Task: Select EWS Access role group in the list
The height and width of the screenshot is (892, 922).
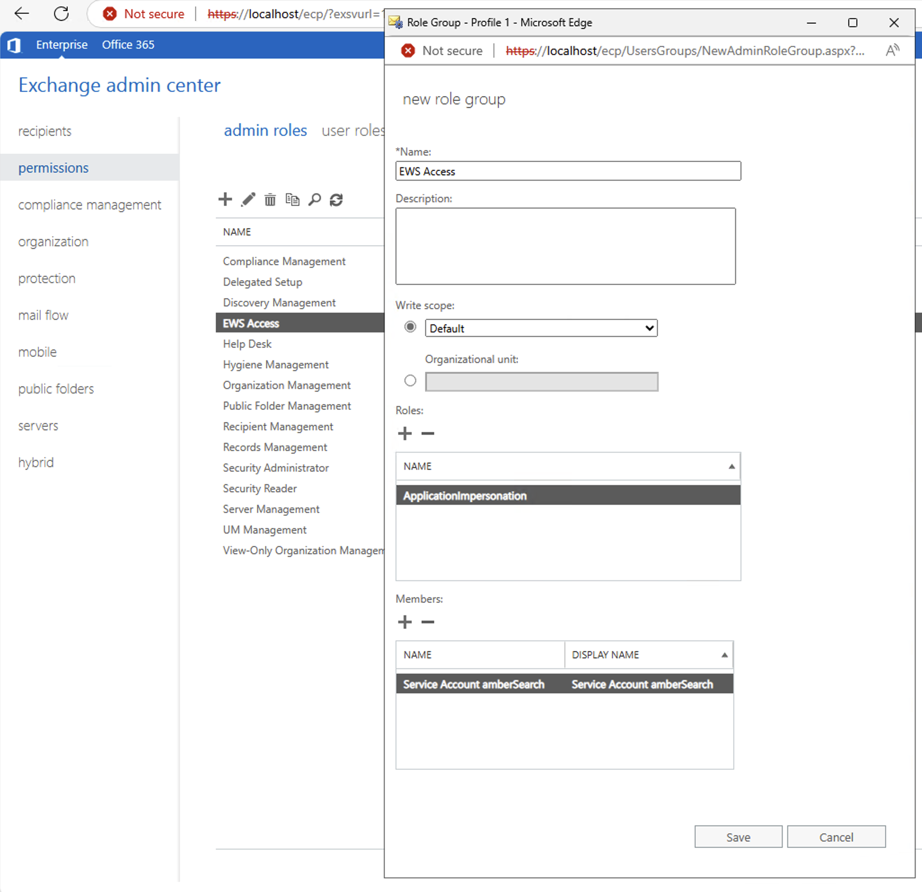Action: point(300,323)
